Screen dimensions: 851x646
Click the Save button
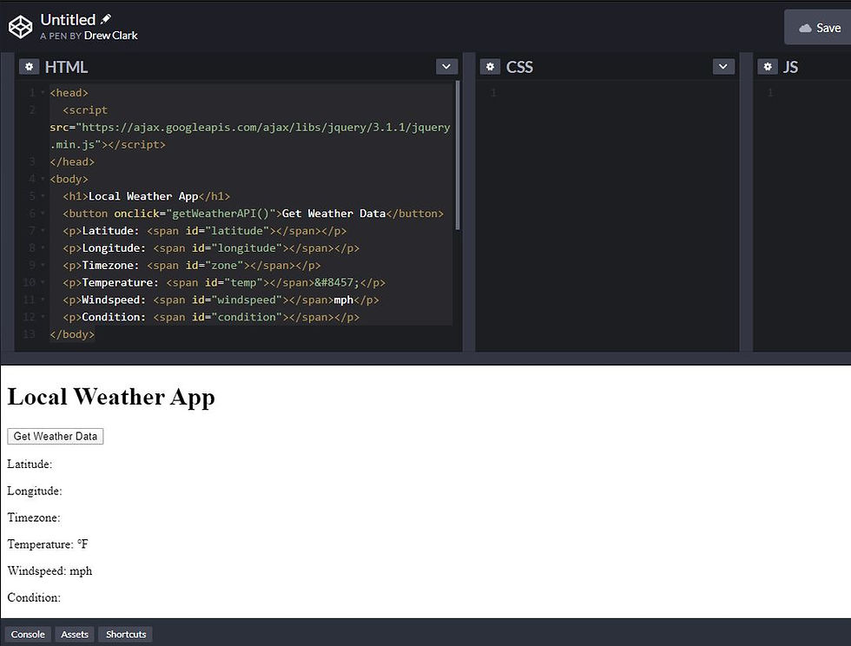818,27
